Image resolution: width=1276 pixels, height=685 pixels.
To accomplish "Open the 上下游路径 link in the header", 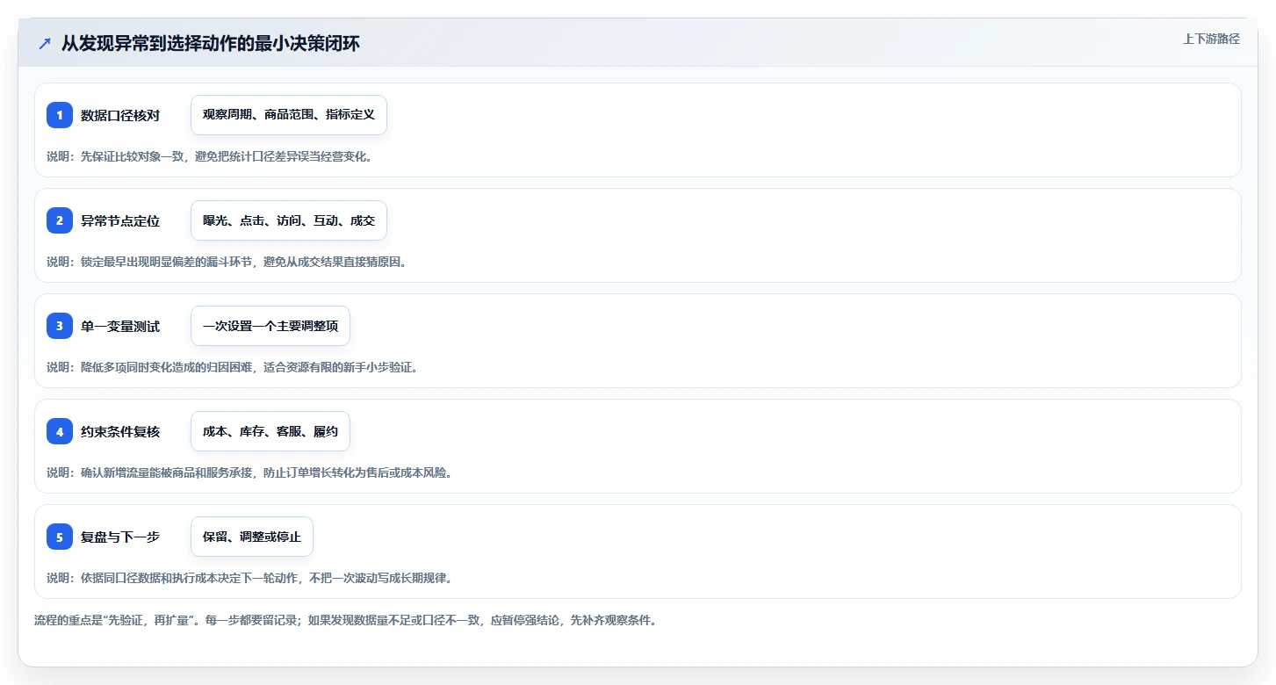I will click(x=1211, y=39).
